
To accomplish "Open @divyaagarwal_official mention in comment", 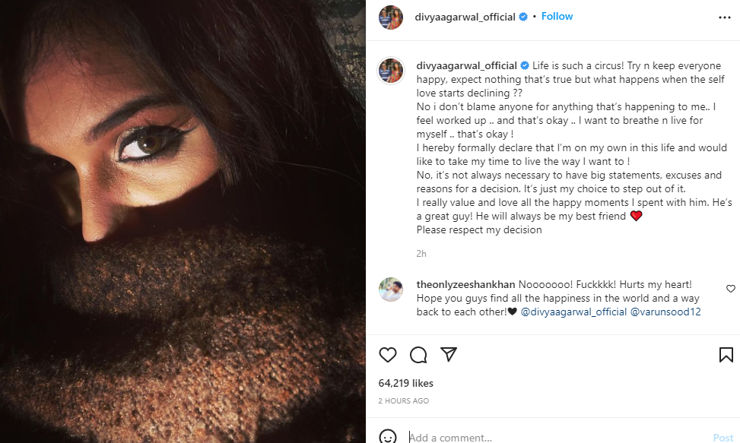I will tap(573, 312).
